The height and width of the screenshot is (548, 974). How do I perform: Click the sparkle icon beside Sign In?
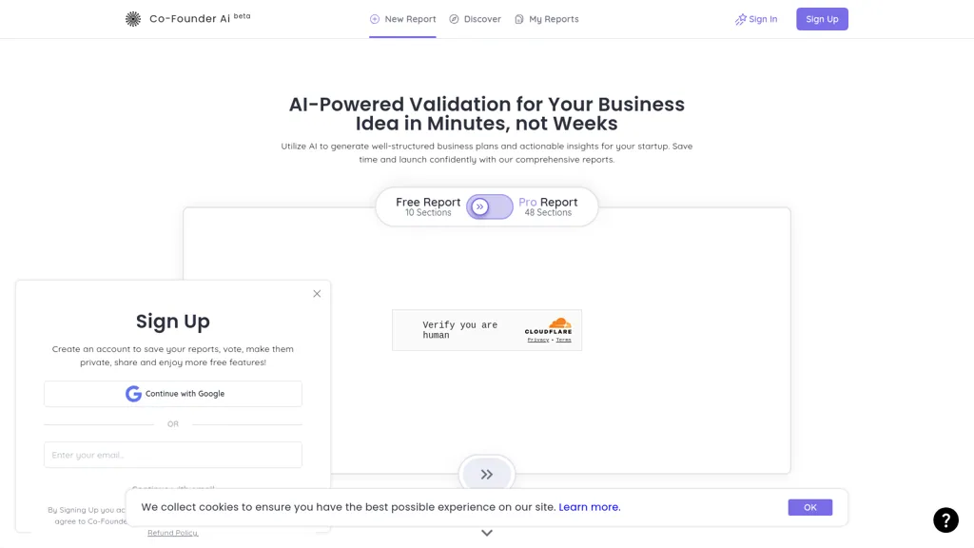(x=740, y=19)
